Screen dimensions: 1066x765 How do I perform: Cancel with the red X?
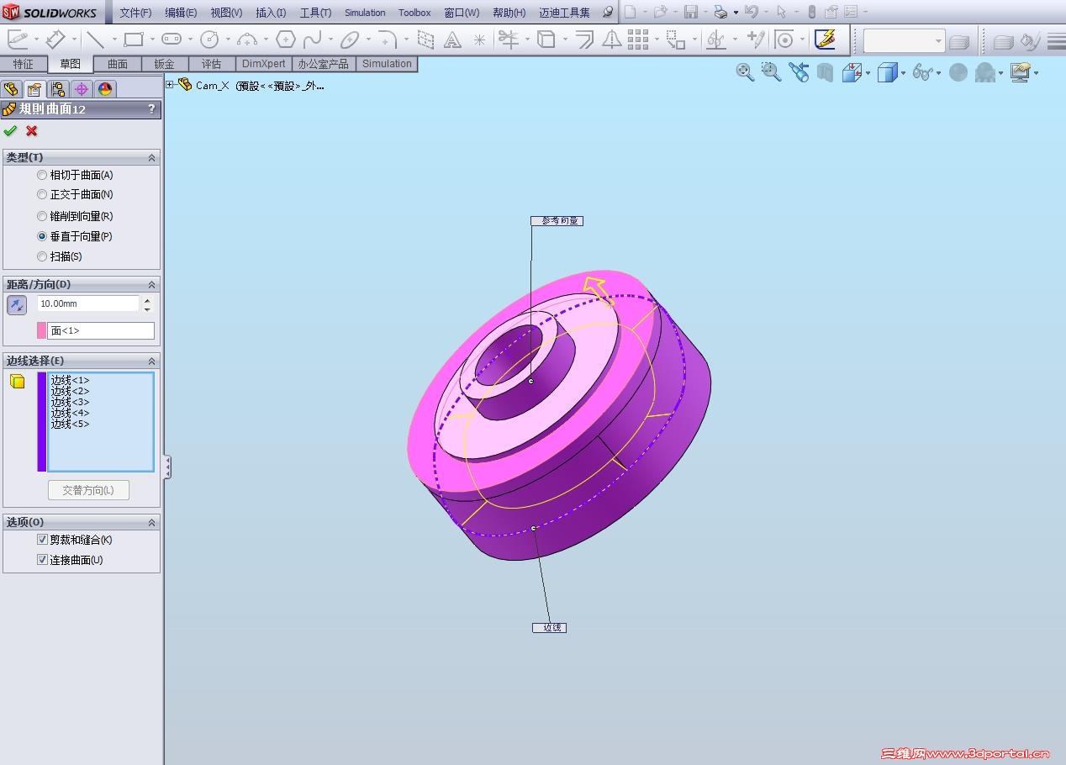click(32, 130)
